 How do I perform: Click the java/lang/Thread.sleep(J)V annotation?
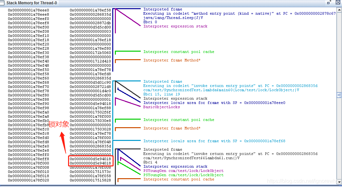(x=173, y=18)
